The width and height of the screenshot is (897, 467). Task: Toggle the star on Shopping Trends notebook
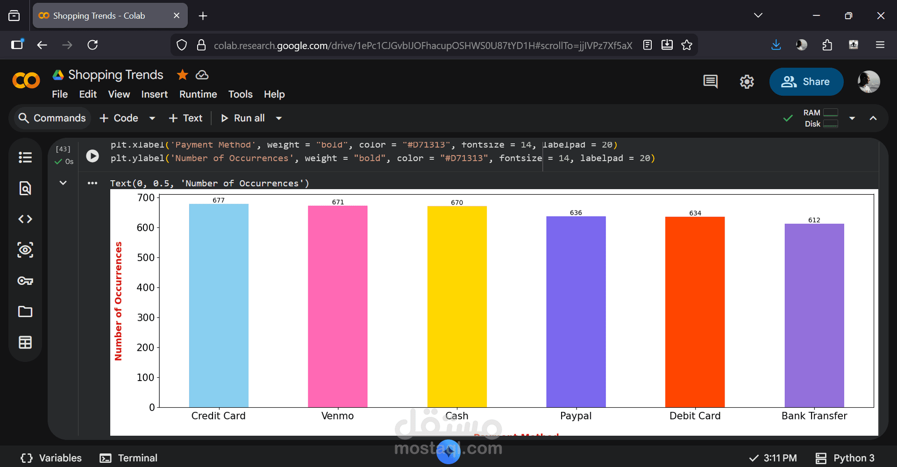(182, 75)
